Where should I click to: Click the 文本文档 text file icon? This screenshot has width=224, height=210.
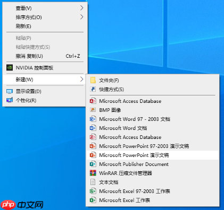click(93, 182)
